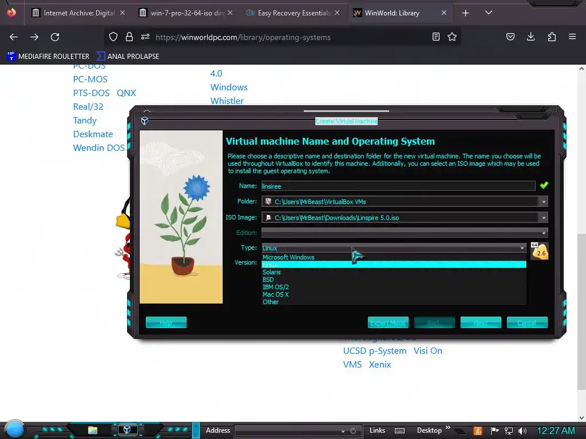The width and height of the screenshot is (586, 439).
Task: Go forward in browser history
Action: tap(34, 37)
